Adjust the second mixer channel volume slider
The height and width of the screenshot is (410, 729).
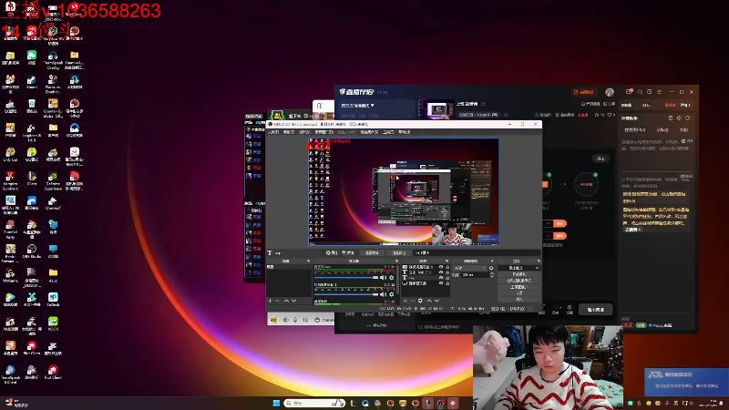[x=346, y=294]
